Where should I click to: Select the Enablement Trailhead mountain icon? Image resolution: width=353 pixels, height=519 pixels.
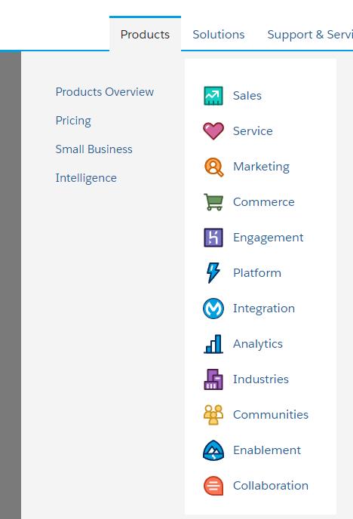[x=213, y=450]
